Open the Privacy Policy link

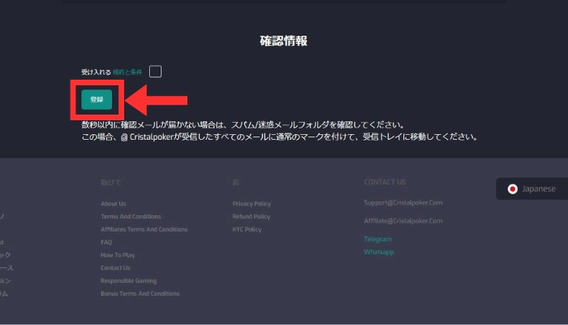252,203
